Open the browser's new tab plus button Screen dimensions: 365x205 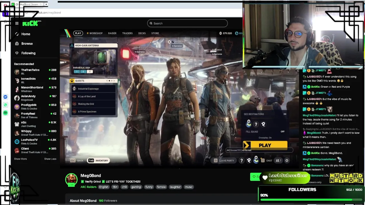(46, 4)
